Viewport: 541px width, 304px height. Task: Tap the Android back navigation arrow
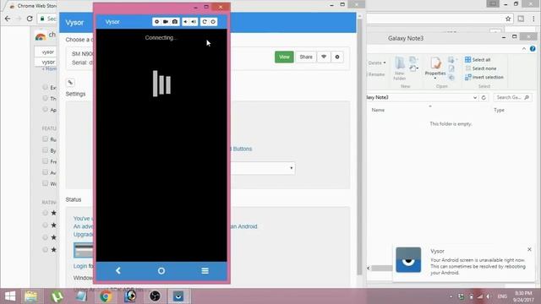tap(118, 270)
